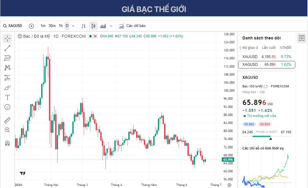This screenshot has width=308, height=188.
Task: Click the bid price 65.862
Action: click(x=249, y=124)
